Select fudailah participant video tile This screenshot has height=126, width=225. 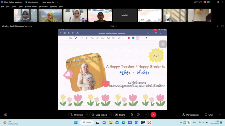pyautogui.click(x=125, y=15)
